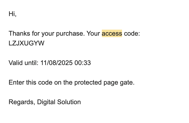Click the word "protected"
The width and height of the screenshot is (189, 123).
(x=88, y=83)
